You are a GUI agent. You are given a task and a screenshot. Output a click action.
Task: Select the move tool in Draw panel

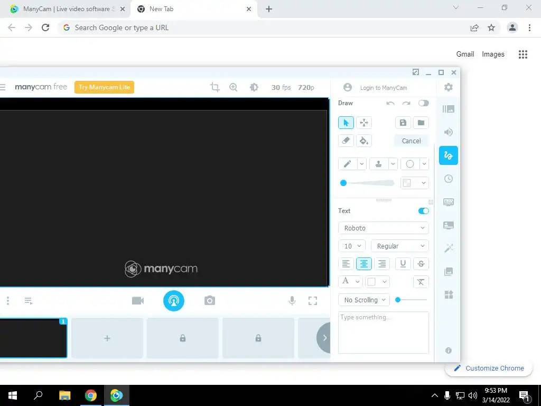(363, 123)
